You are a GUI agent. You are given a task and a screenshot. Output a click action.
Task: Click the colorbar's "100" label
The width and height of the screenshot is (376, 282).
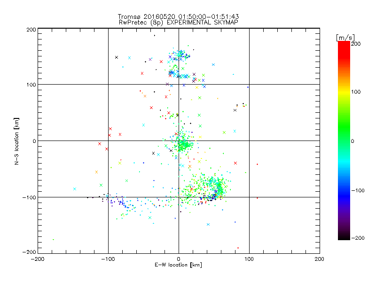(356, 92)
